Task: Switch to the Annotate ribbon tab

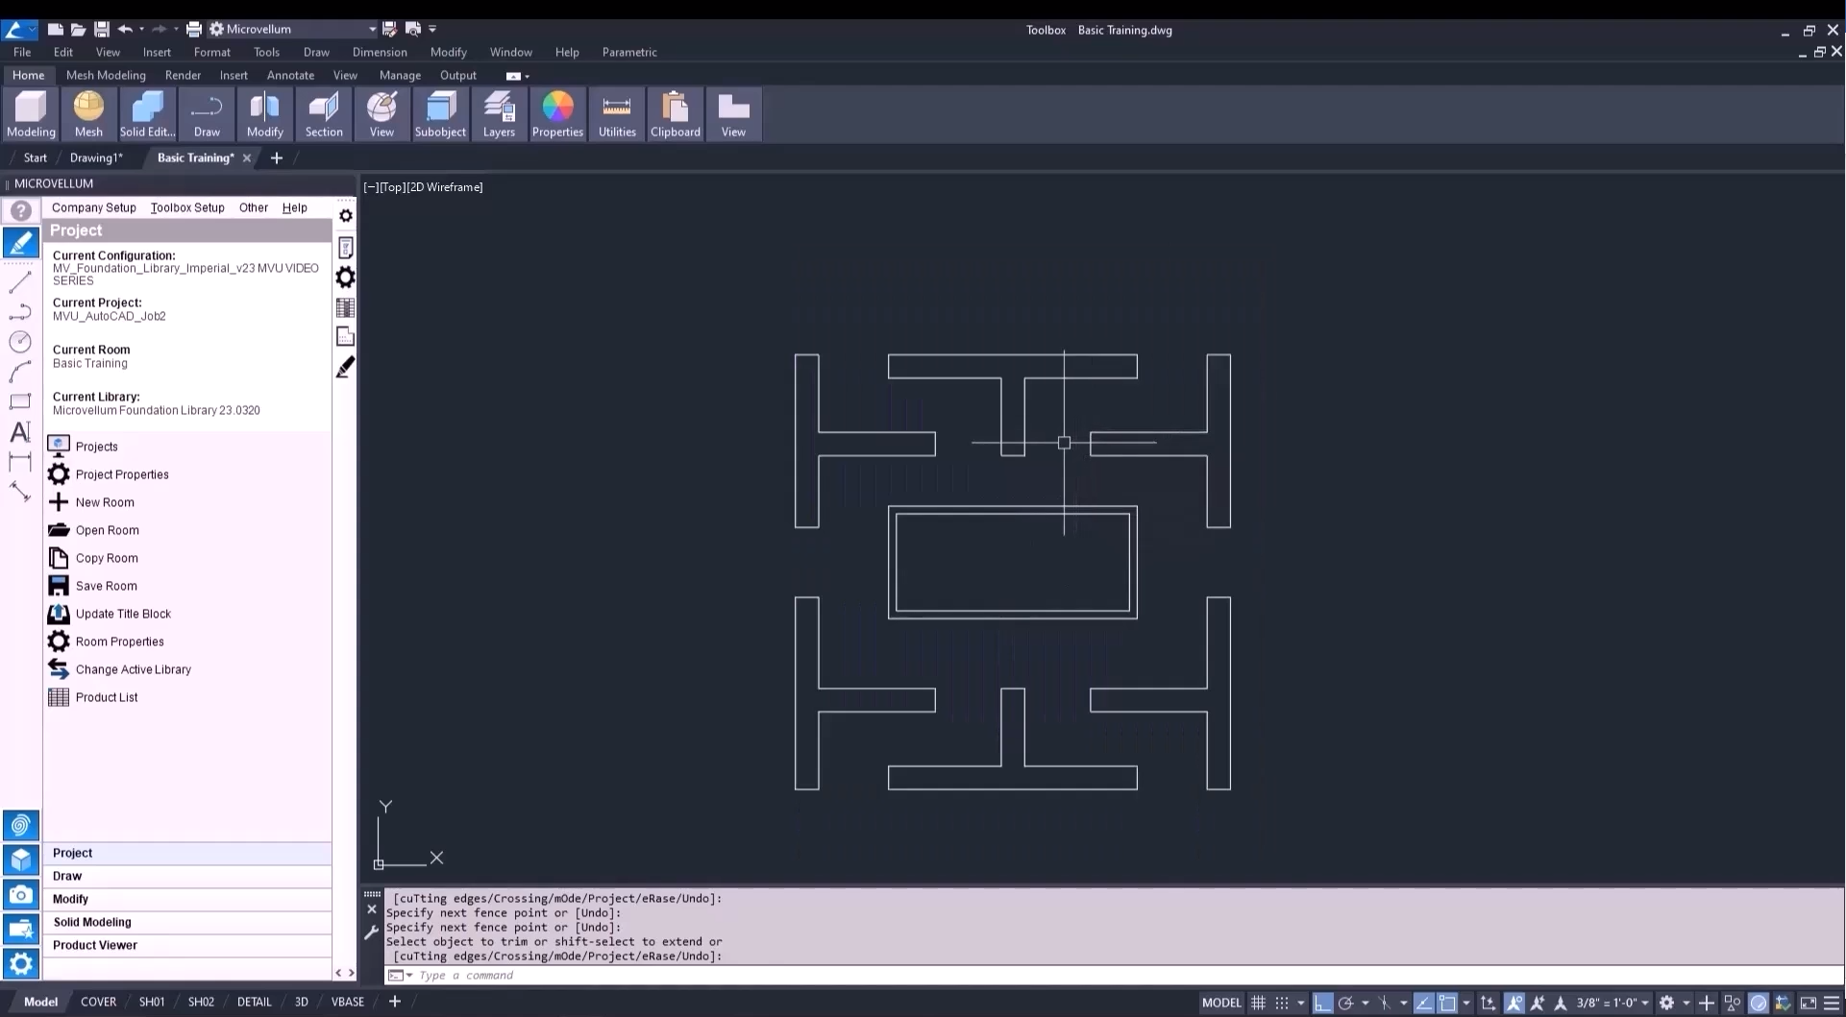Action: click(290, 75)
